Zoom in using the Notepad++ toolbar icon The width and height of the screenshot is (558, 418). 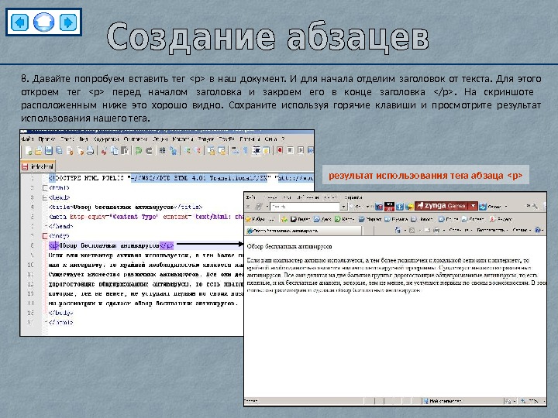pos(187,151)
